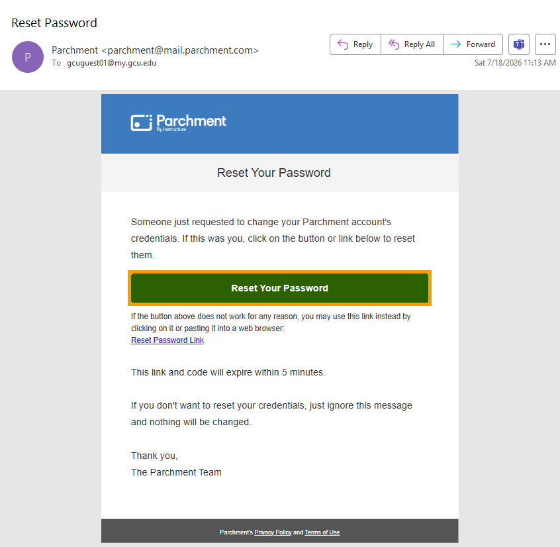Viewport: 560px width, 547px height.
Task: Click the Sat 7/18/2026 11:13 AM timestamp
Action: pyautogui.click(x=515, y=63)
